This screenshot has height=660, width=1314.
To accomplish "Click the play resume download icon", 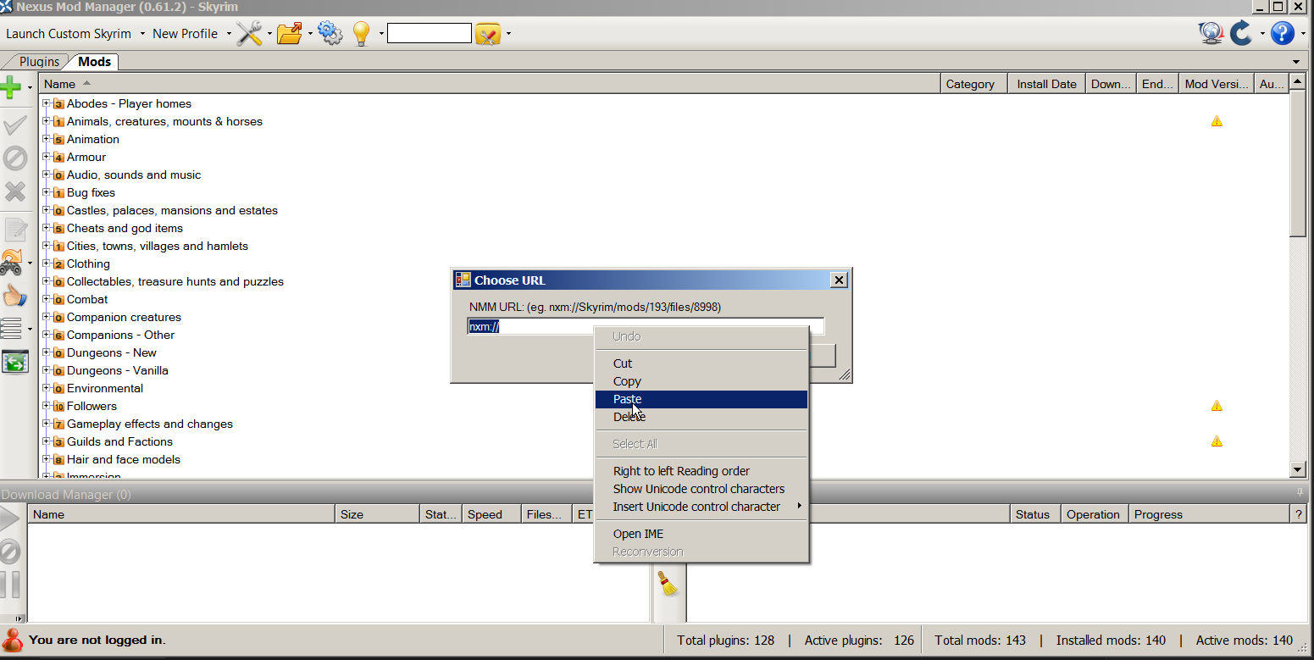I will pyautogui.click(x=9, y=519).
